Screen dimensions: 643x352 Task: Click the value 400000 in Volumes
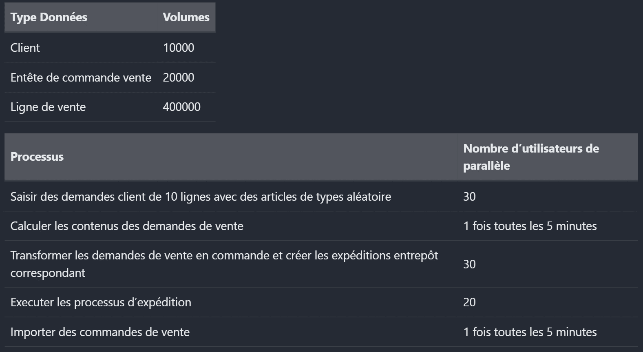click(181, 107)
